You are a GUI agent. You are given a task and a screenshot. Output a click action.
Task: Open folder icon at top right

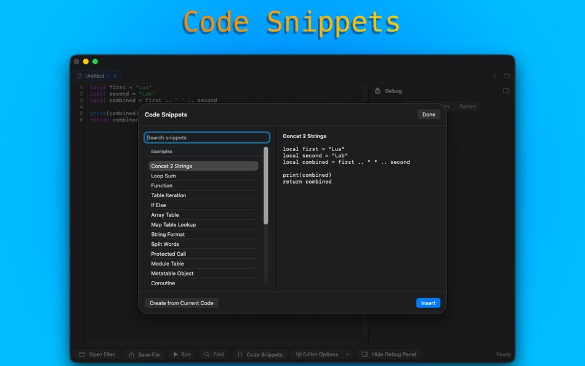point(507,76)
